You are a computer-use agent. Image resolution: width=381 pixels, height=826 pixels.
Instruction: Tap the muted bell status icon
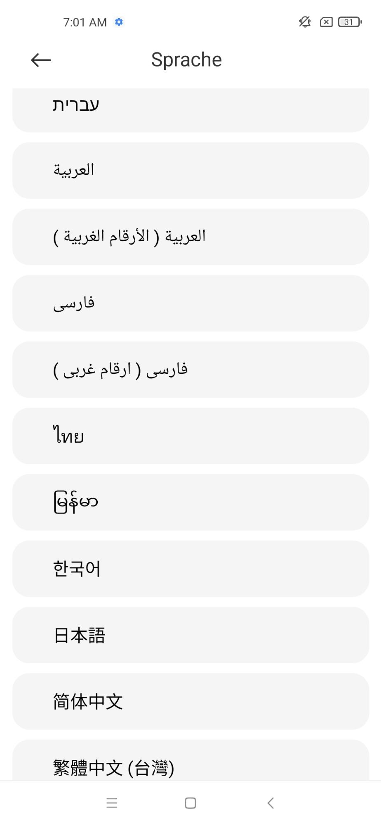(x=305, y=22)
